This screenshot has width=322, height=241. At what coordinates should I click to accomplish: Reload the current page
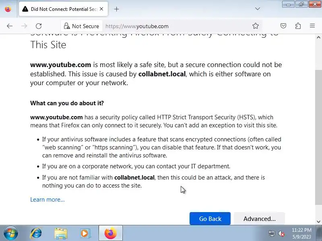point(39,26)
